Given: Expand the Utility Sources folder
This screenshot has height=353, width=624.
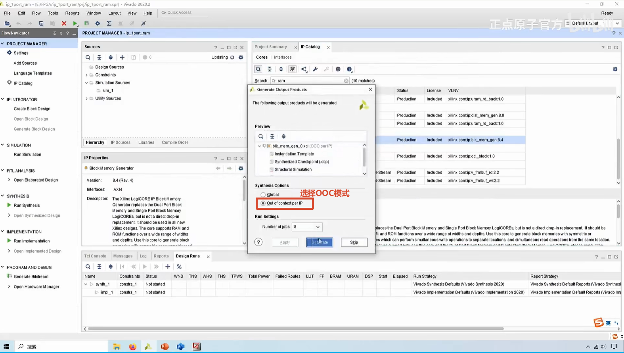Looking at the screenshot, I should click(87, 98).
